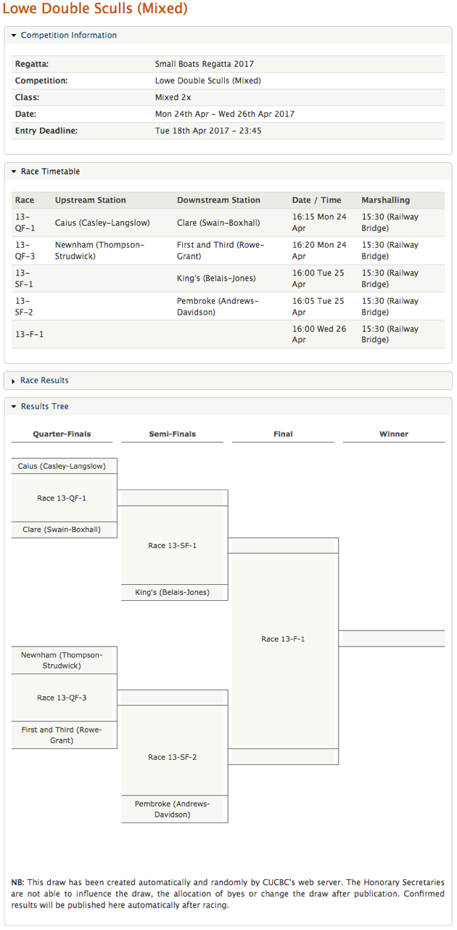
Task: Collapse the Race Timetable section arrow
Action: point(14,172)
